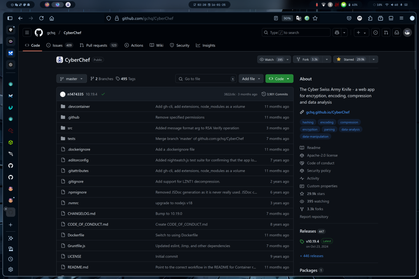Open the Starred lists dropdown arrow
Viewport: 419px width, 279px height.
374,59
